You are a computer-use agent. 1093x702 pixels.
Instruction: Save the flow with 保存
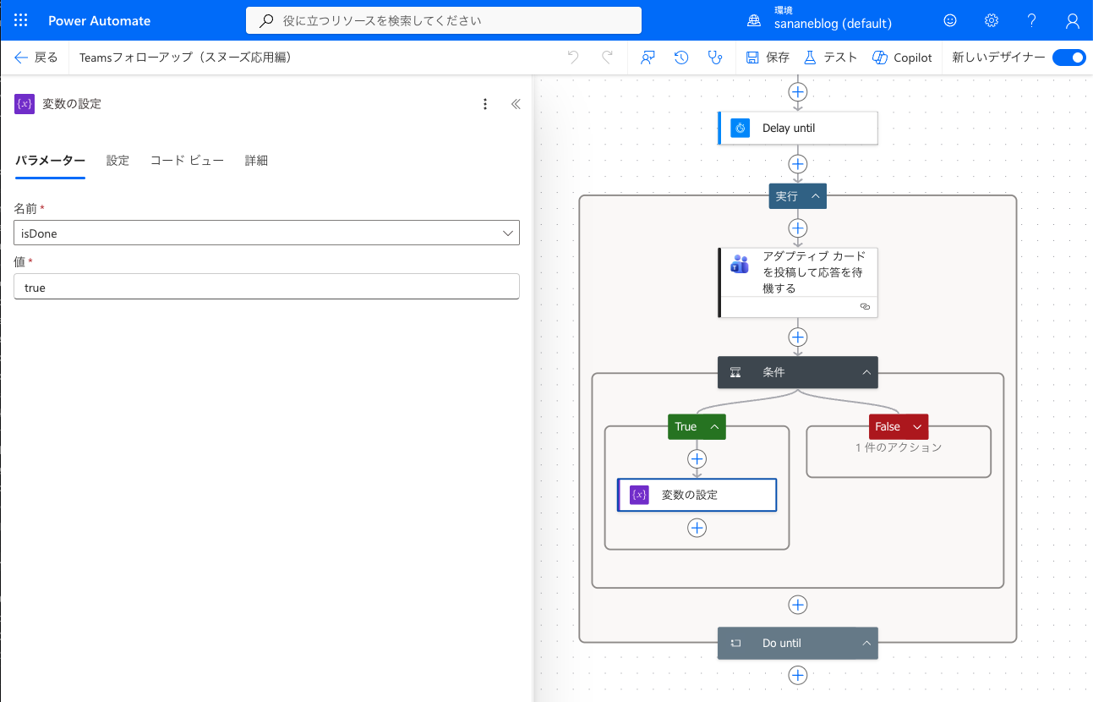pyautogui.click(x=768, y=58)
